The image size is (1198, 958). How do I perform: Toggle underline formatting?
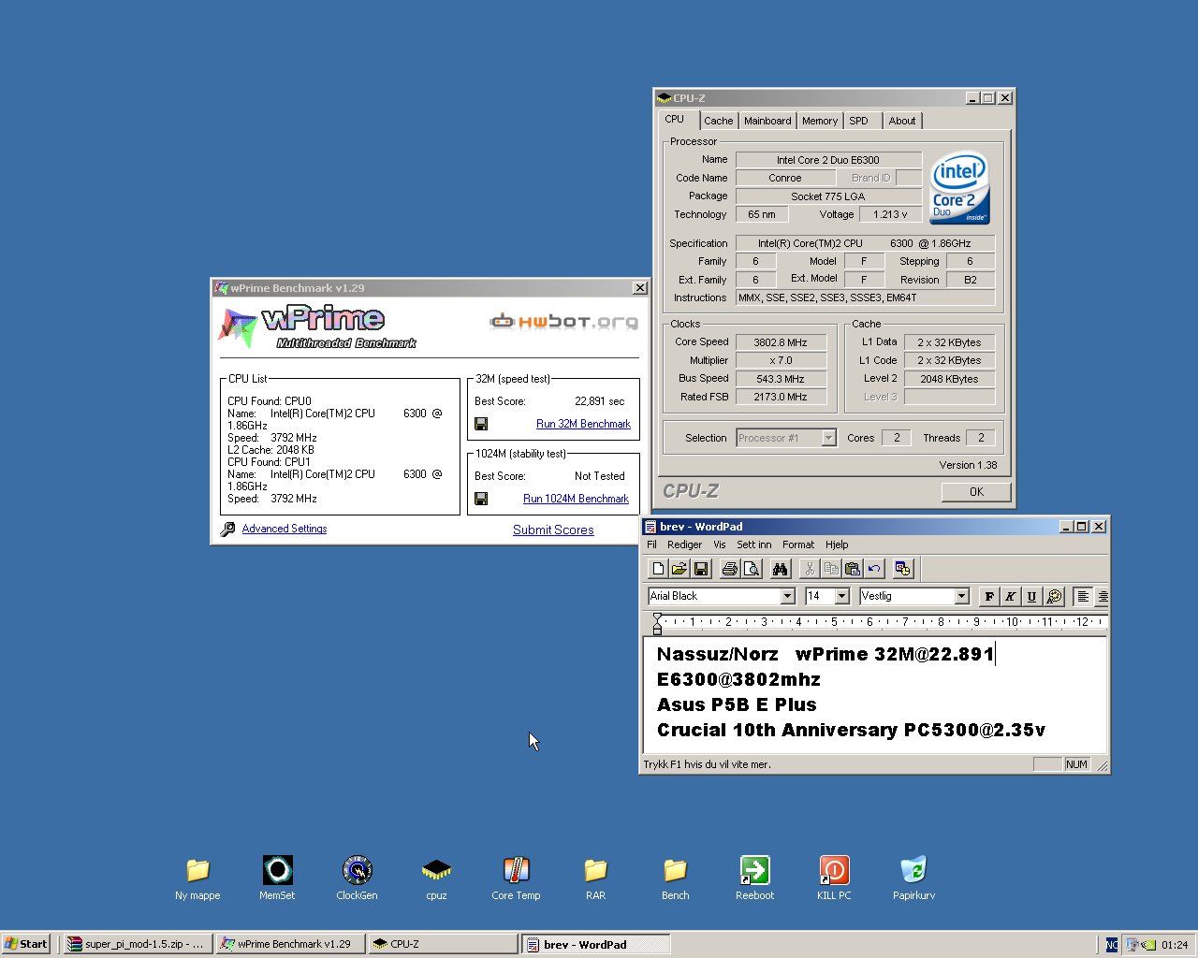click(x=1031, y=596)
